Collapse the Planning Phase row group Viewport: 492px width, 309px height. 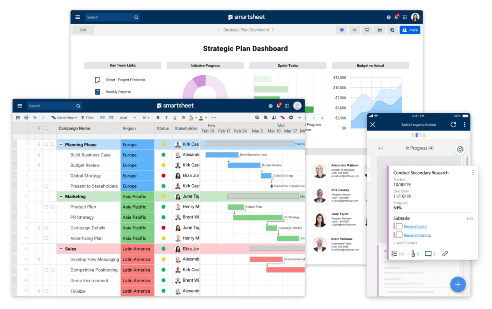click(61, 144)
